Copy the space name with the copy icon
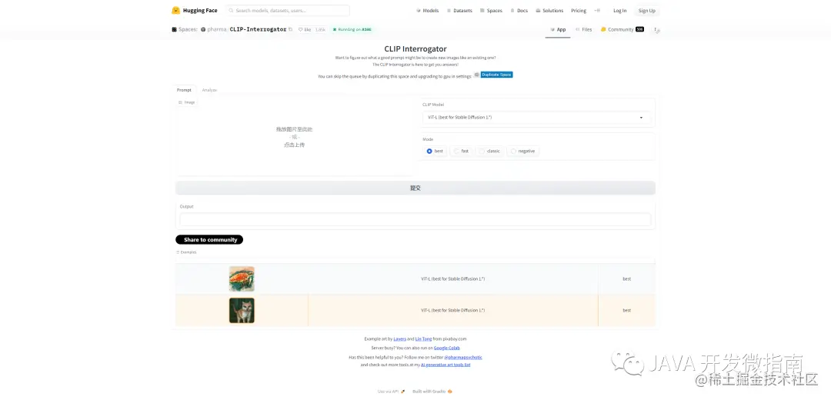Screen dimensions: 831x400 pyautogui.click(x=290, y=30)
